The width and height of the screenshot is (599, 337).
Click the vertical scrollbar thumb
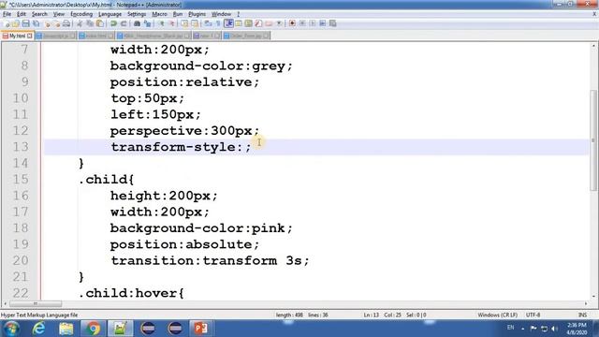[x=592, y=140]
